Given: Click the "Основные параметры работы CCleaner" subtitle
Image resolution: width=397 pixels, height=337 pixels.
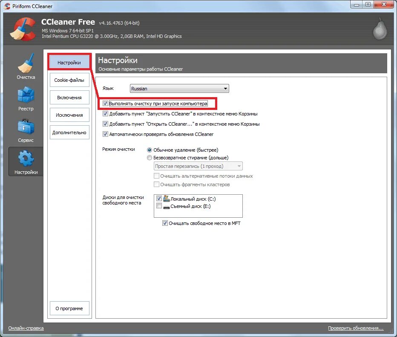Looking at the screenshot, I should pos(141,69).
